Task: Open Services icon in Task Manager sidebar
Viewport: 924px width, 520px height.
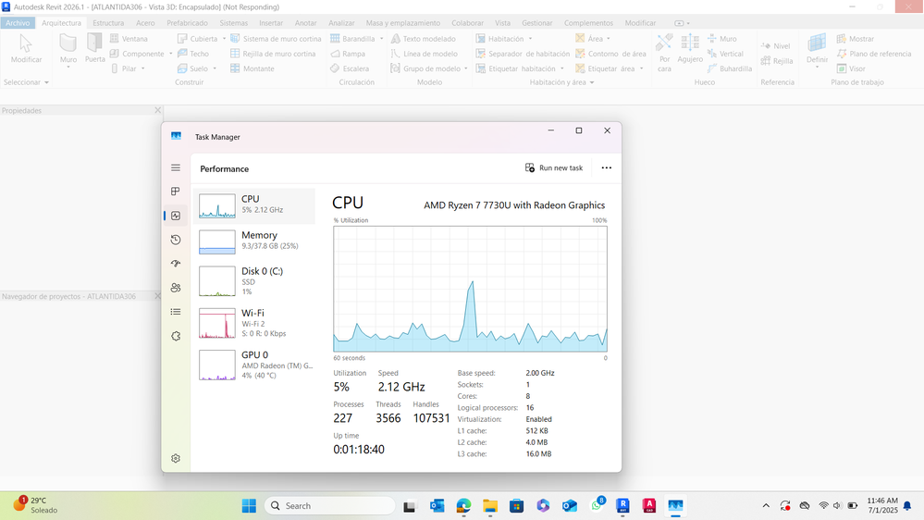Action: pyautogui.click(x=176, y=336)
